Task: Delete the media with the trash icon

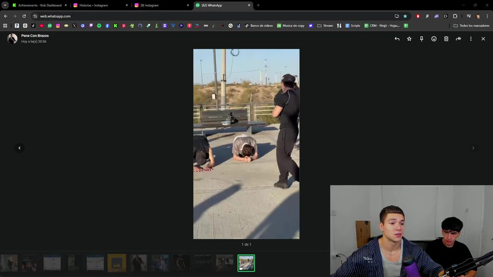Action: (x=446, y=39)
